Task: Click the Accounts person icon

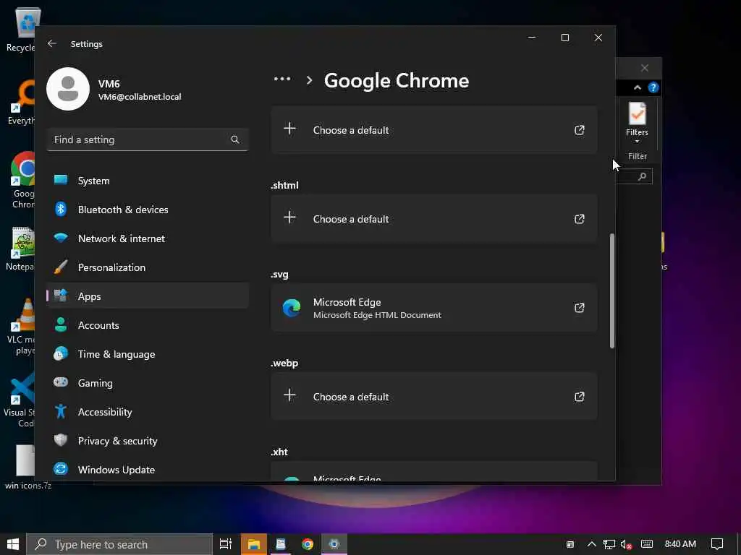Action: pos(61,324)
